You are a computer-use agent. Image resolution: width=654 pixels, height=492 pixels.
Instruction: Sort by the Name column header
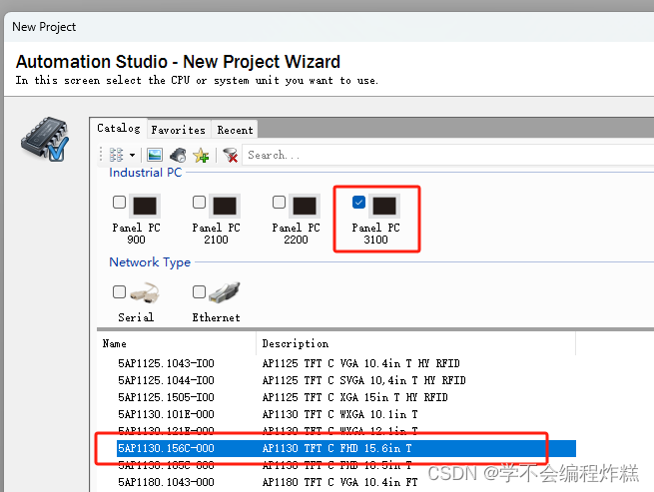[x=177, y=343]
